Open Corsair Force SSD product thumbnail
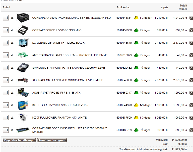This screenshot has height=152, width=193. (23, 30)
